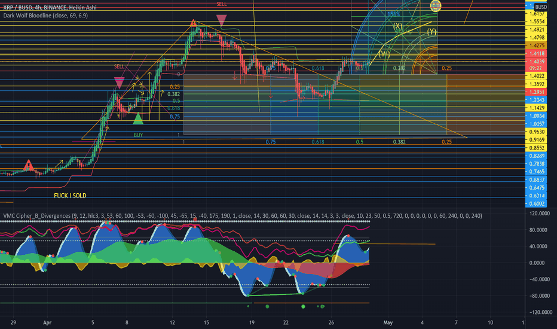Select the 0.6314 price axis label

pos(537,196)
